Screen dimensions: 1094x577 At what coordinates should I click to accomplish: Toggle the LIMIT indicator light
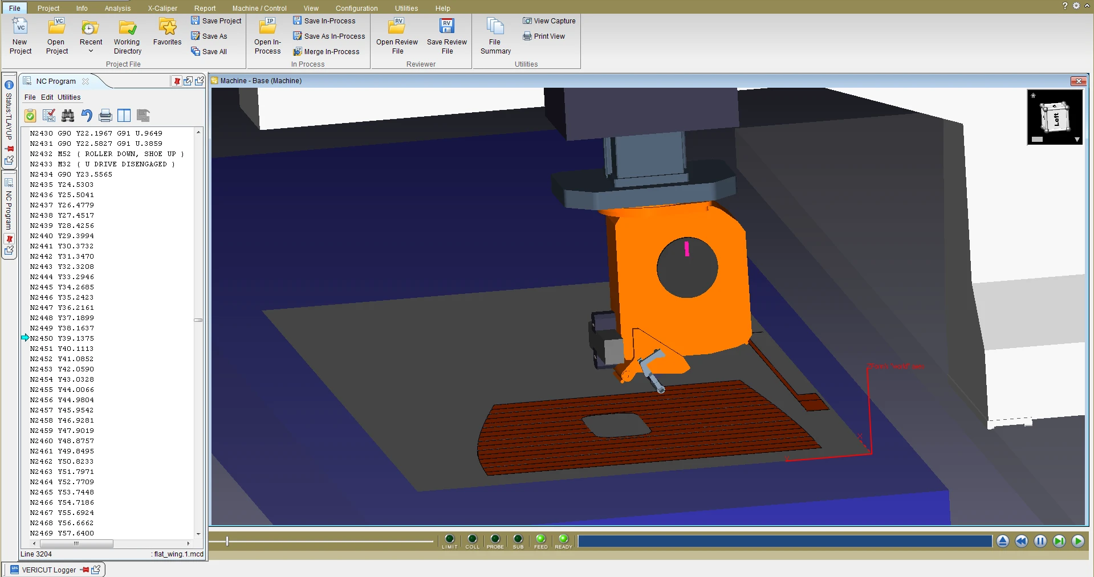tap(449, 539)
